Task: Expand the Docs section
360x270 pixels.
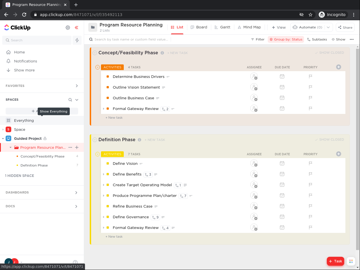Action: tap(76, 206)
